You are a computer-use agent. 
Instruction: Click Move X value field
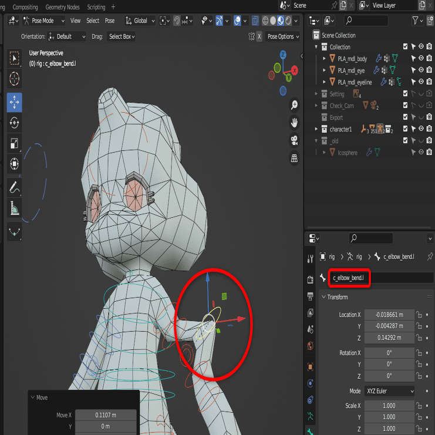click(106, 415)
